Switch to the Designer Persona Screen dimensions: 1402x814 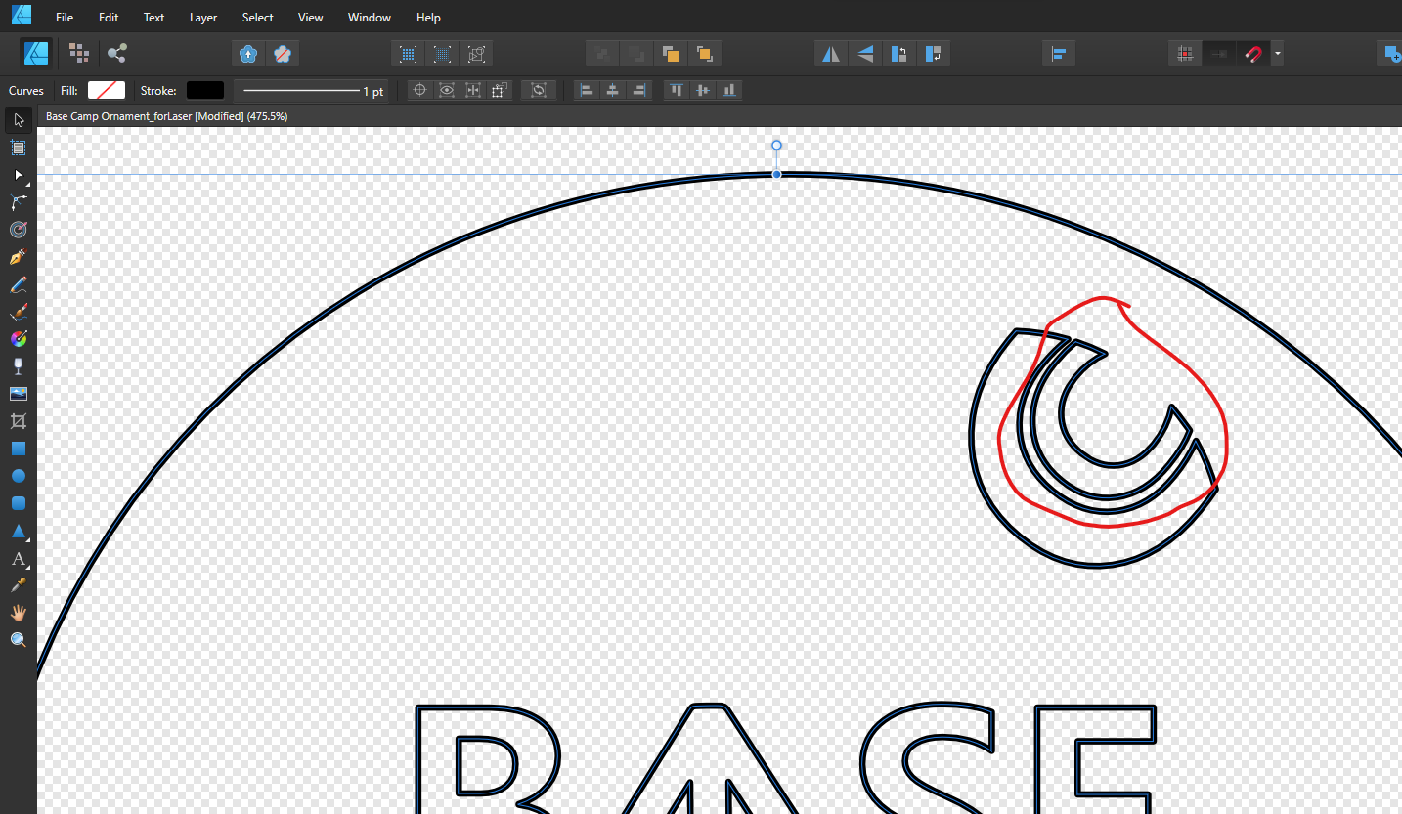[36, 53]
